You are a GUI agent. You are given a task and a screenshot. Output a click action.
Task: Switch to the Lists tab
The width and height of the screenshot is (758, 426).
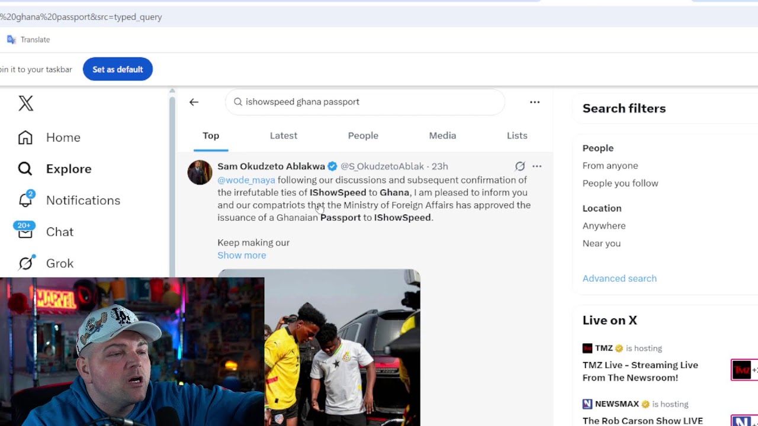point(517,135)
